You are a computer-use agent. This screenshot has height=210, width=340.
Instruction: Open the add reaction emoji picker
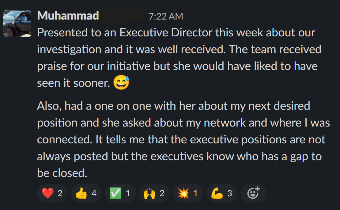coord(253,193)
